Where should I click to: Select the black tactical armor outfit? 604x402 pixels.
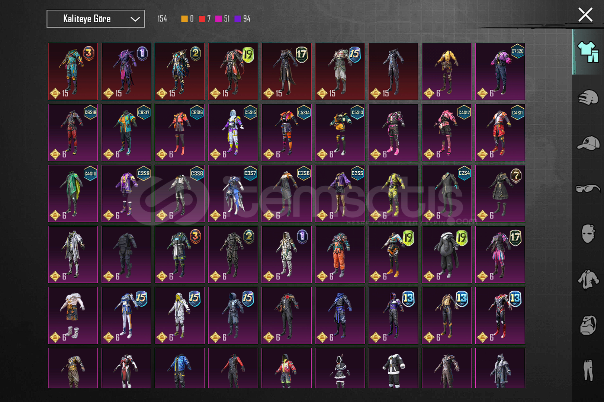coord(126,255)
